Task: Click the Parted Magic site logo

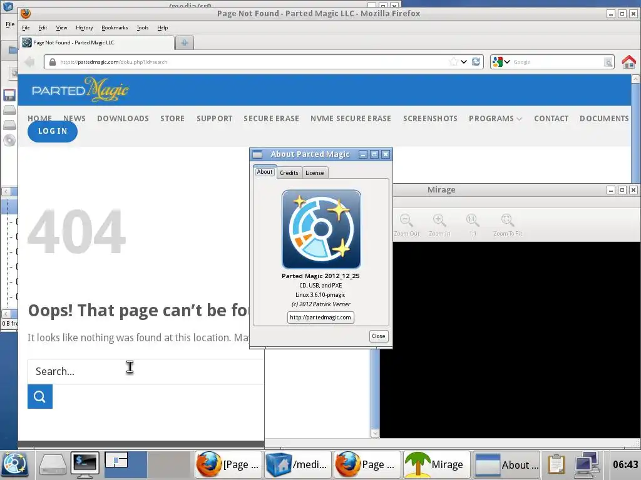Action: (x=80, y=89)
